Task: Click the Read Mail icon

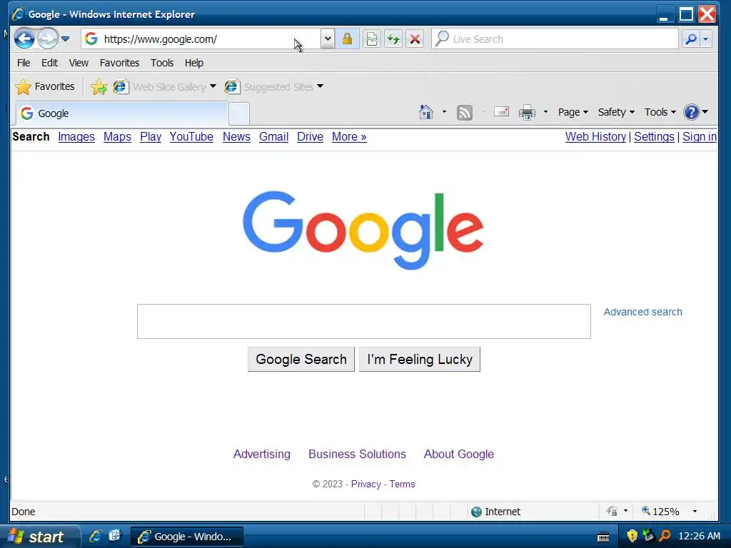Action: click(501, 112)
